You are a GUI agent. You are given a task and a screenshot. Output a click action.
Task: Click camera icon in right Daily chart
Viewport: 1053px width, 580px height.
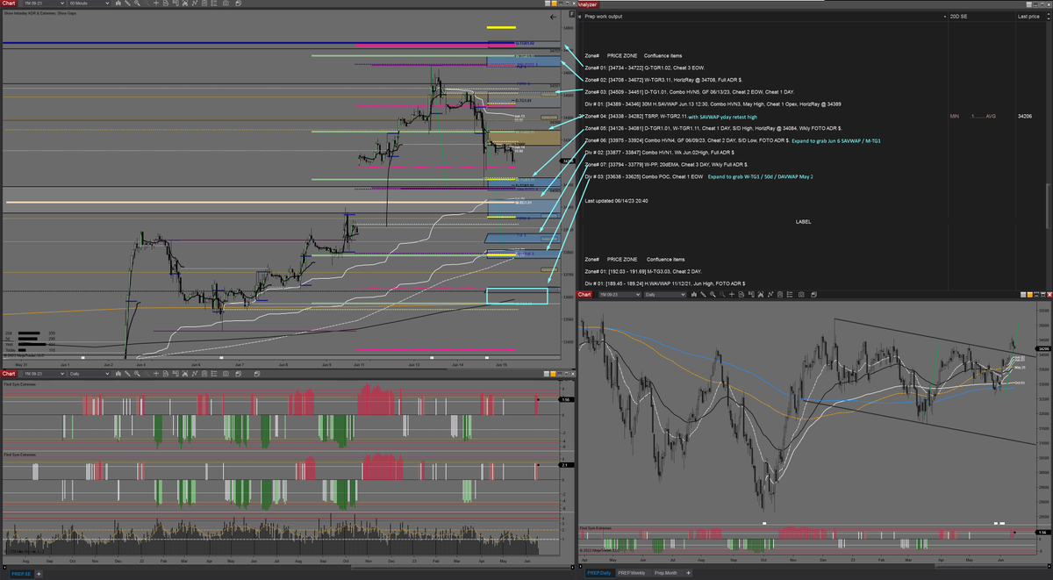[x=801, y=295]
